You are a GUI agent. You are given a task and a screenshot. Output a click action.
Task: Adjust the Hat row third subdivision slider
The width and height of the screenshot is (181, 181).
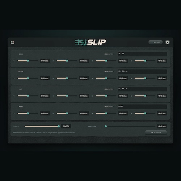pos(106,96)
